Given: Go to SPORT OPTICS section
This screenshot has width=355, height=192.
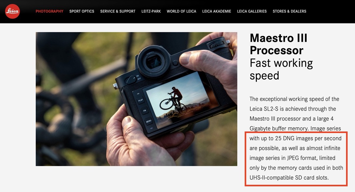Looking at the screenshot, I should coord(82,11).
